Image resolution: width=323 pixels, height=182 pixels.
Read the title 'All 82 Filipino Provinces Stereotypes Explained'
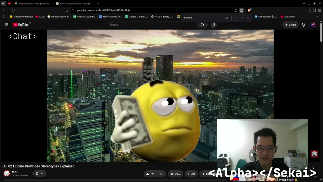pyautogui.click(x=39, y=166)
